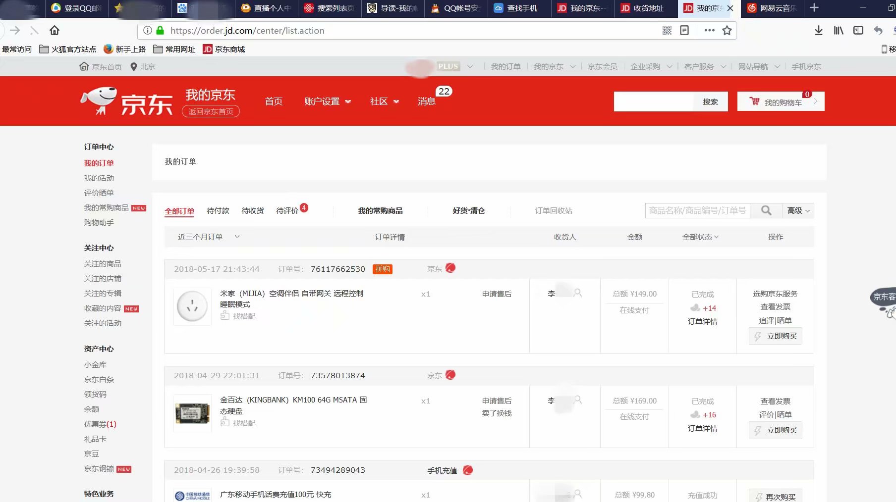Screen dimensions: 896x502
Task: Click the browser URL address field
Action: point(406,31)
